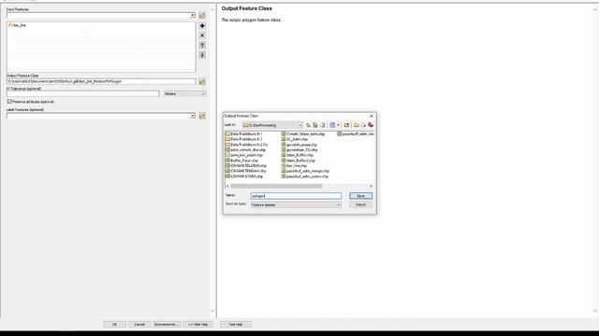The image size is (599, 336).
Task: Open the Save as type dropdown
Action: coord(296,205)
